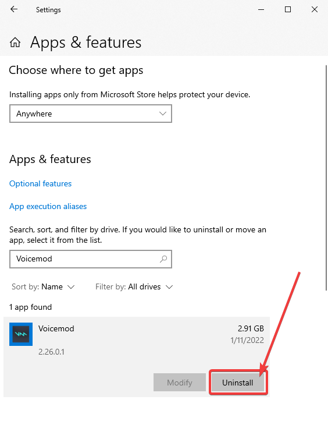Go back using the arrow icon
The height and width of the screenshot is (421, 328).
pyautogui.click(x=14, y=9)
